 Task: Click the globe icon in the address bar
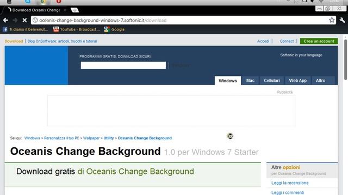[35, 21]
